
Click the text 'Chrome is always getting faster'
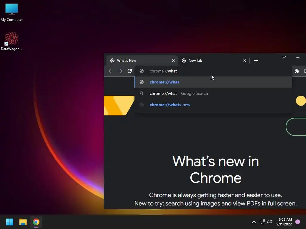pos(190,195)
